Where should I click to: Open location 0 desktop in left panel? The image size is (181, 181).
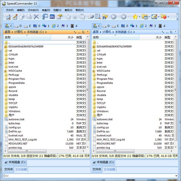pos(37,26)
